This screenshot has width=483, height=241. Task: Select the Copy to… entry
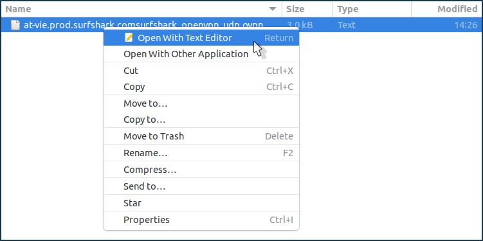[201, 120]
